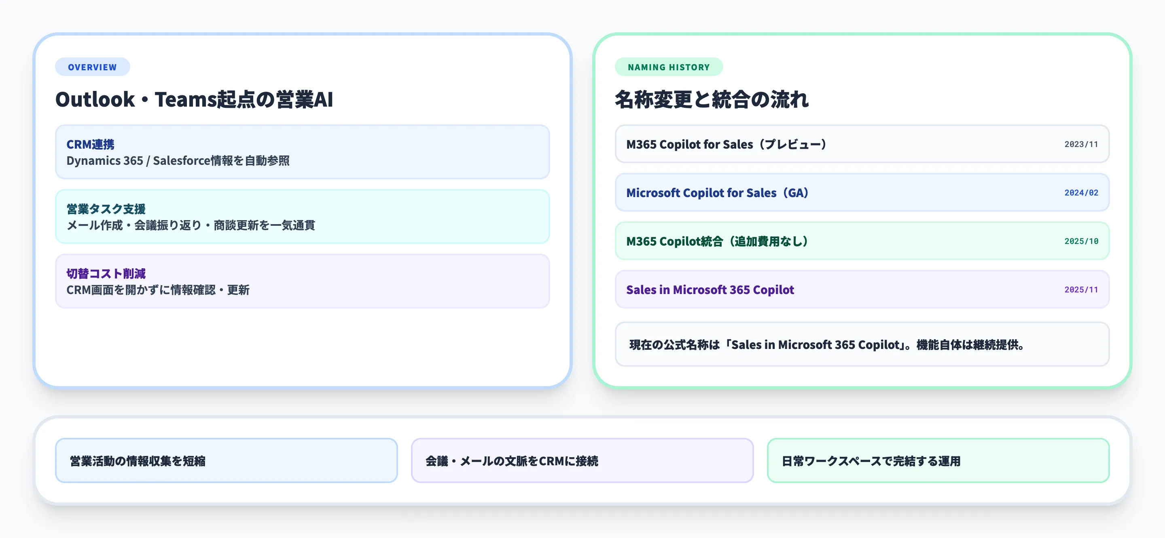The image size is (1165, 538).
Task: Select the title Outlook・Teams起点の営業AI
Action: tap(195, 100)
